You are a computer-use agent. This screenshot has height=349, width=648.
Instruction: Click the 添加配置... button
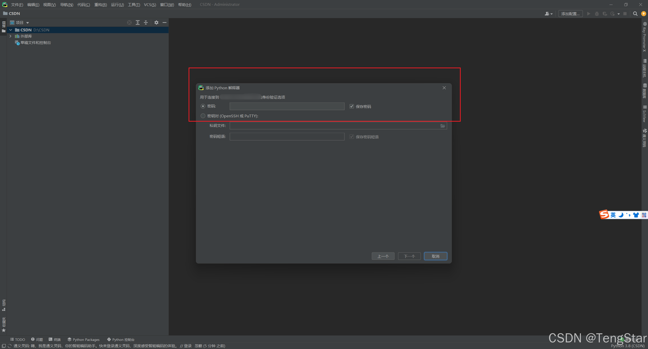point(570,14)
